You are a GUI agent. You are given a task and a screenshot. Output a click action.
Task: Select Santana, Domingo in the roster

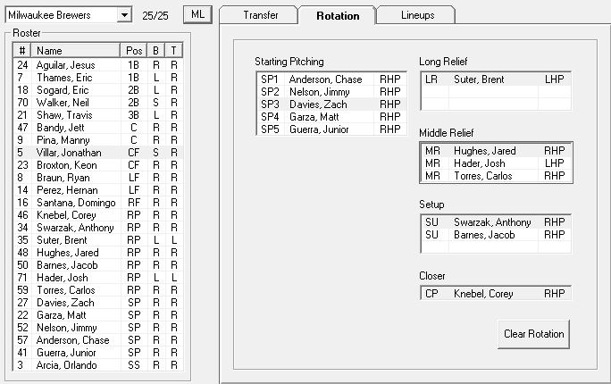98,203
